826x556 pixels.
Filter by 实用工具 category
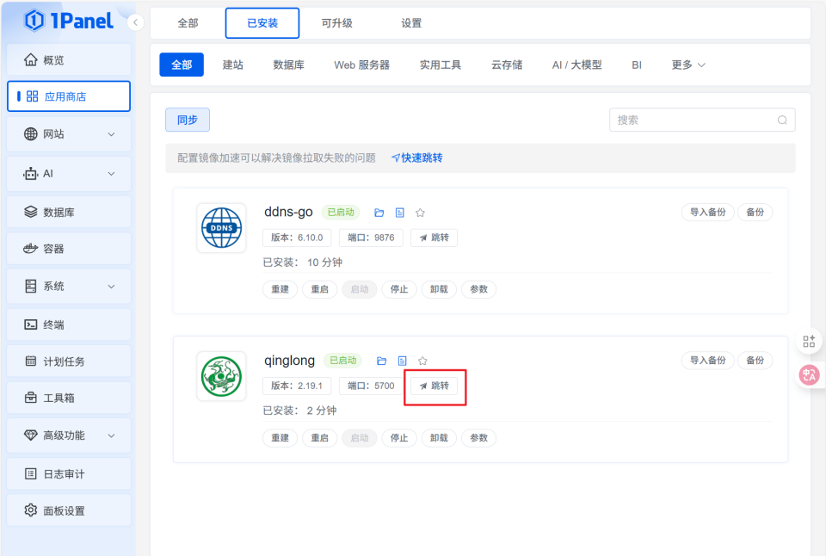[441, 65]
